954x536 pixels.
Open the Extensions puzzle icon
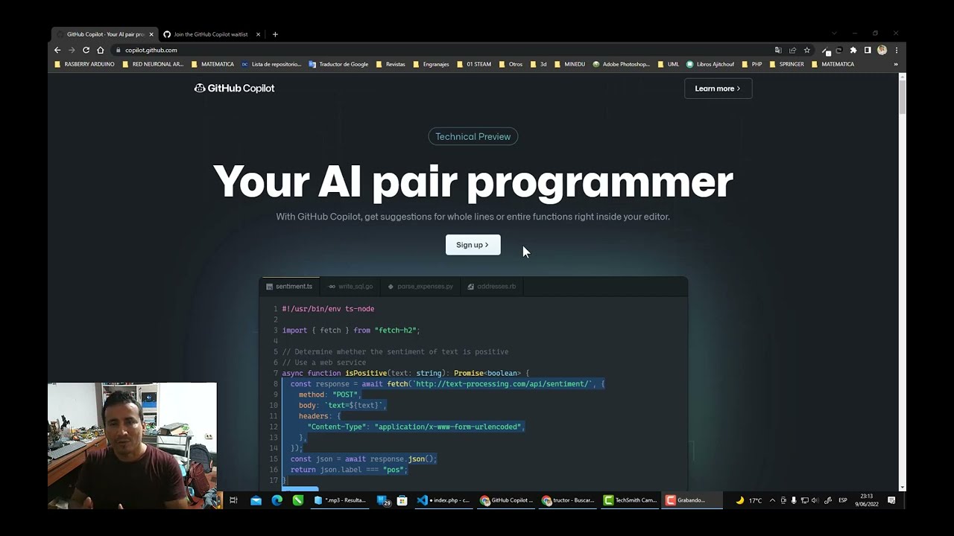tap(853, 50)
